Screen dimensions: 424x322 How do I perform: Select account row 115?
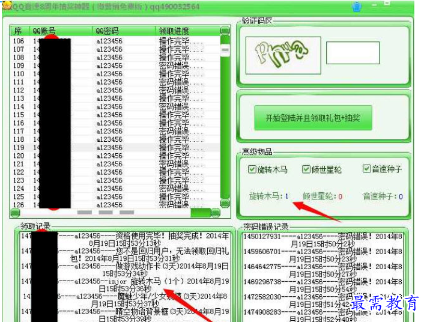point(115,115)
